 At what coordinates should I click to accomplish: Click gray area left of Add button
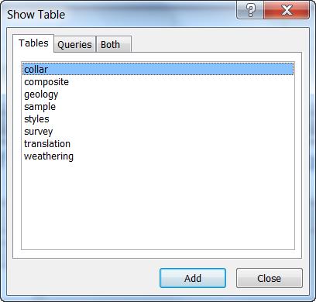85,278
